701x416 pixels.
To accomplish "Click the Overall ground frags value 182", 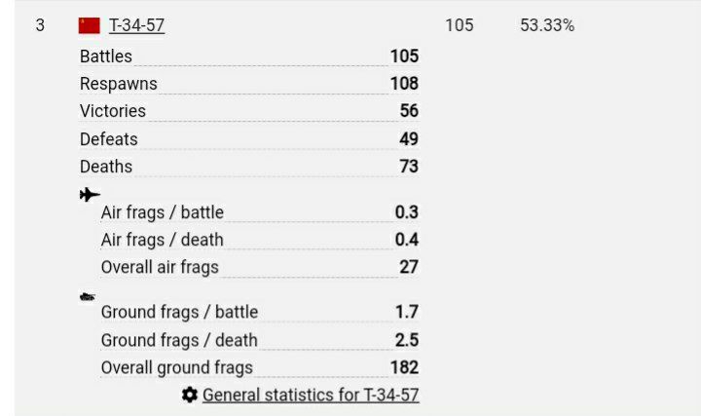I will (x=404, y=367).
